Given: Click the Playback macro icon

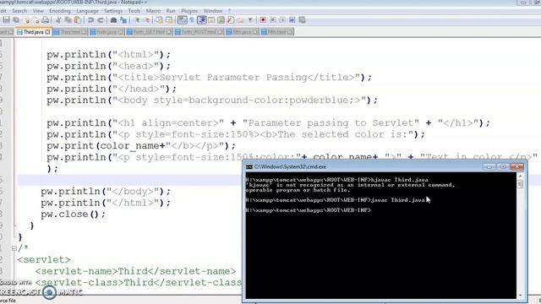Looking at the screenshot, I should [282, 20].
